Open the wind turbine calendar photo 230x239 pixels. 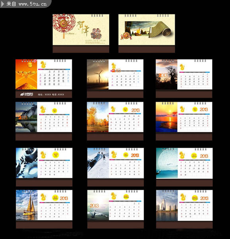(x=98, y=74)
